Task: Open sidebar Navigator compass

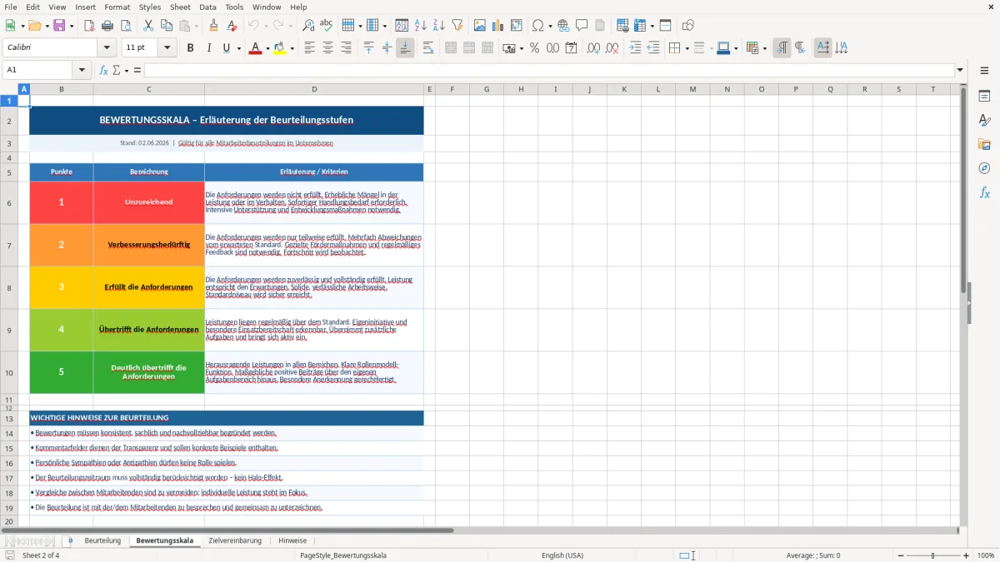Action: click(x=984, y=168)
